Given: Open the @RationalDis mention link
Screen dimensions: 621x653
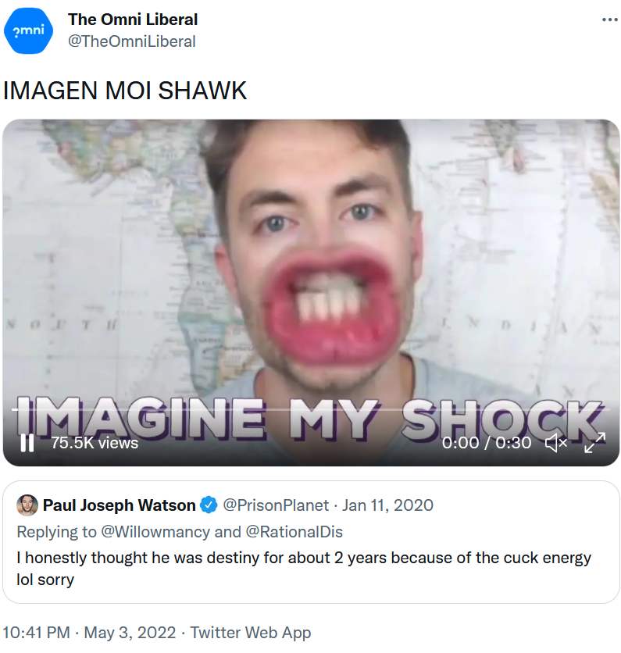Looking at the screenshot, I should 294,532.
